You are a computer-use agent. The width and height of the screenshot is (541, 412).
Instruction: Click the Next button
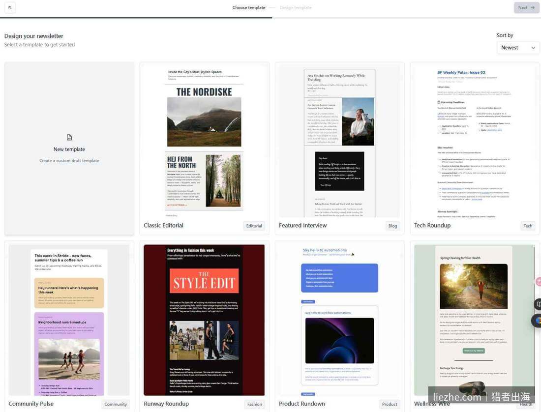pos(526,7)
